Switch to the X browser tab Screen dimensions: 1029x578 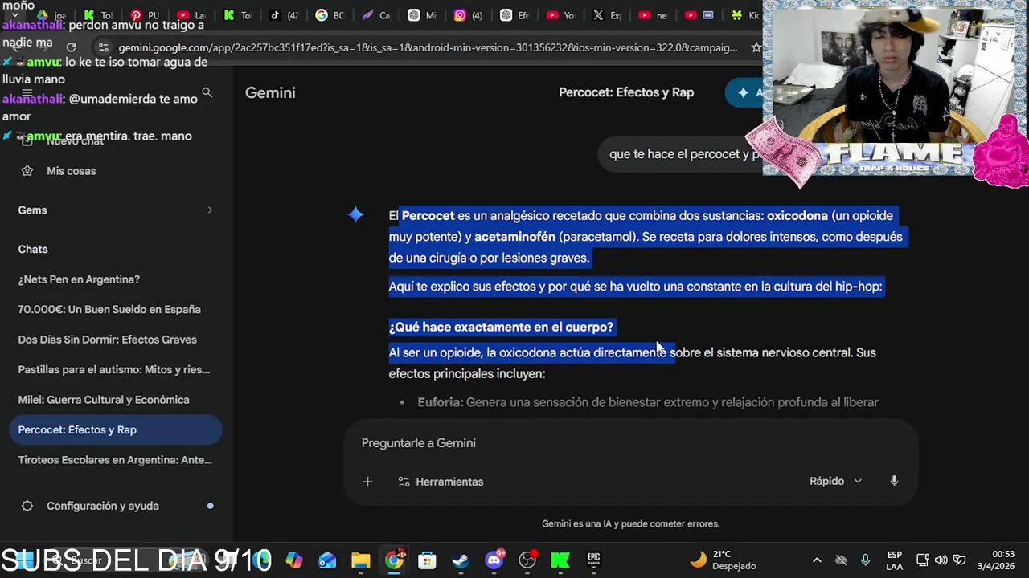point(608,15)
